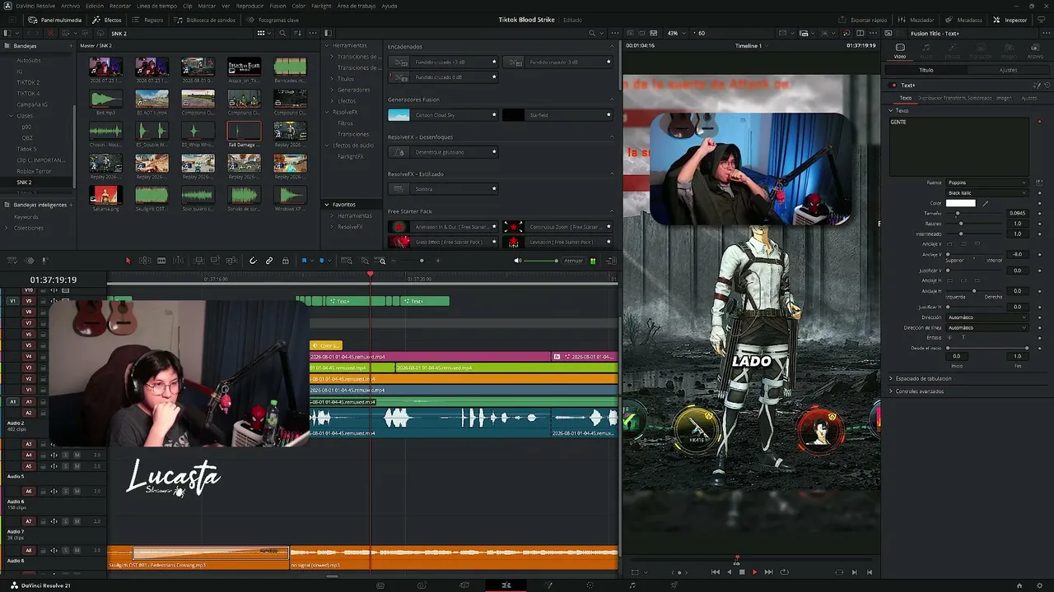Toggle the Text+ enable red dot
Screen dimensions: 1054x592
[x=893, y=85]
